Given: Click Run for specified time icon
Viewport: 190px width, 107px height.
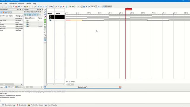Looking at the screenshot, I should click(89, 7).
